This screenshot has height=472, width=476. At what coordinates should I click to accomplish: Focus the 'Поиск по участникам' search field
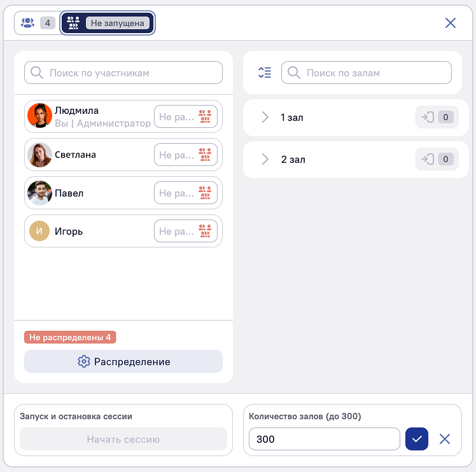pos(123,73)
